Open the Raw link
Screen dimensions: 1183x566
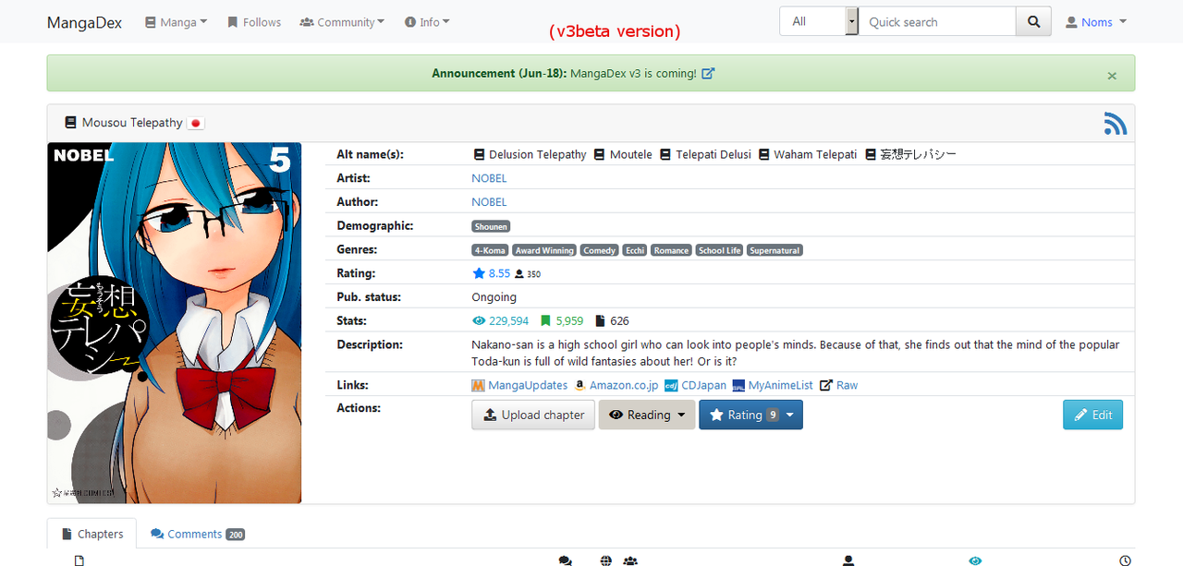click(x=847, y=385)
